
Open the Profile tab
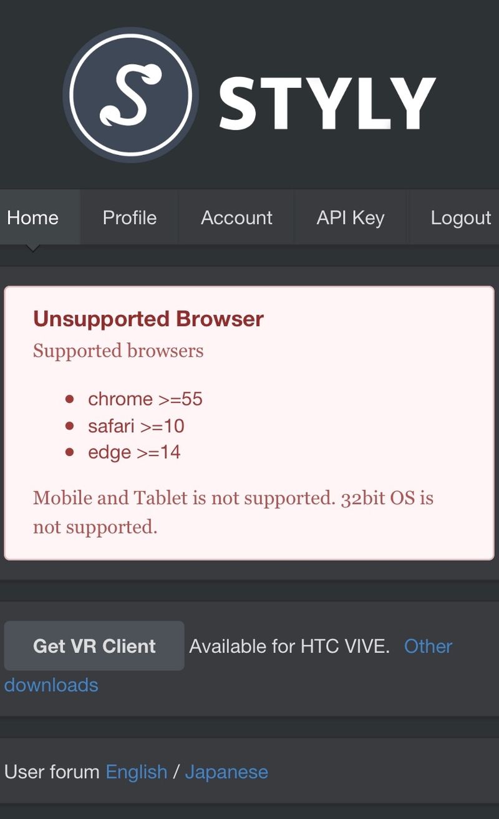click(130, 217)
